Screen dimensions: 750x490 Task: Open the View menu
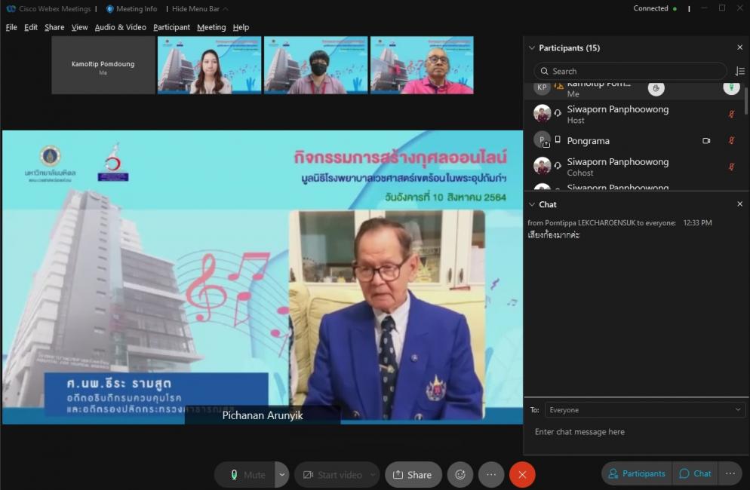79,27
